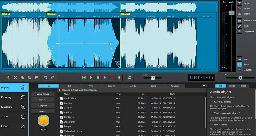The width and height of the screenshot is (256, 136).
Task: Click the copy icon in the edit toolbar
Action: tap(22, 77)
